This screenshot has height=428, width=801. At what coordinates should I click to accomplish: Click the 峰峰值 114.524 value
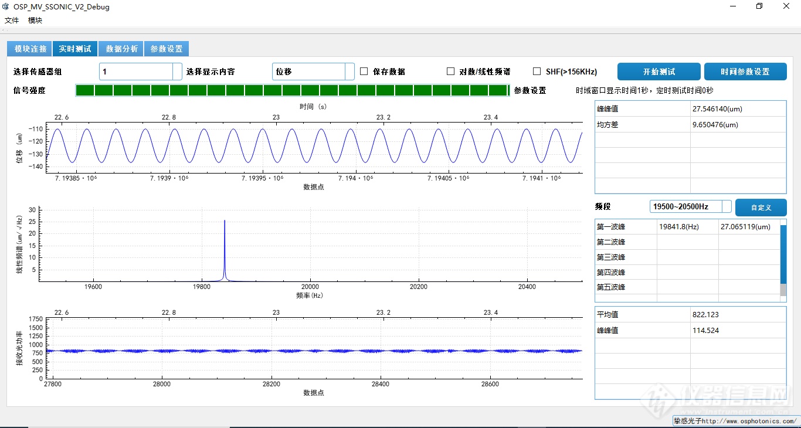point(738,330)
